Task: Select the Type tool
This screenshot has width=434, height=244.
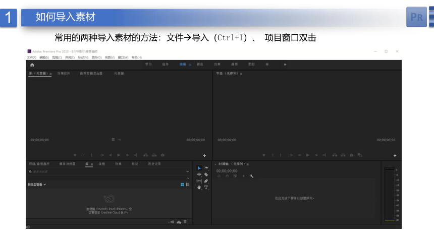Action: [206, 188]
